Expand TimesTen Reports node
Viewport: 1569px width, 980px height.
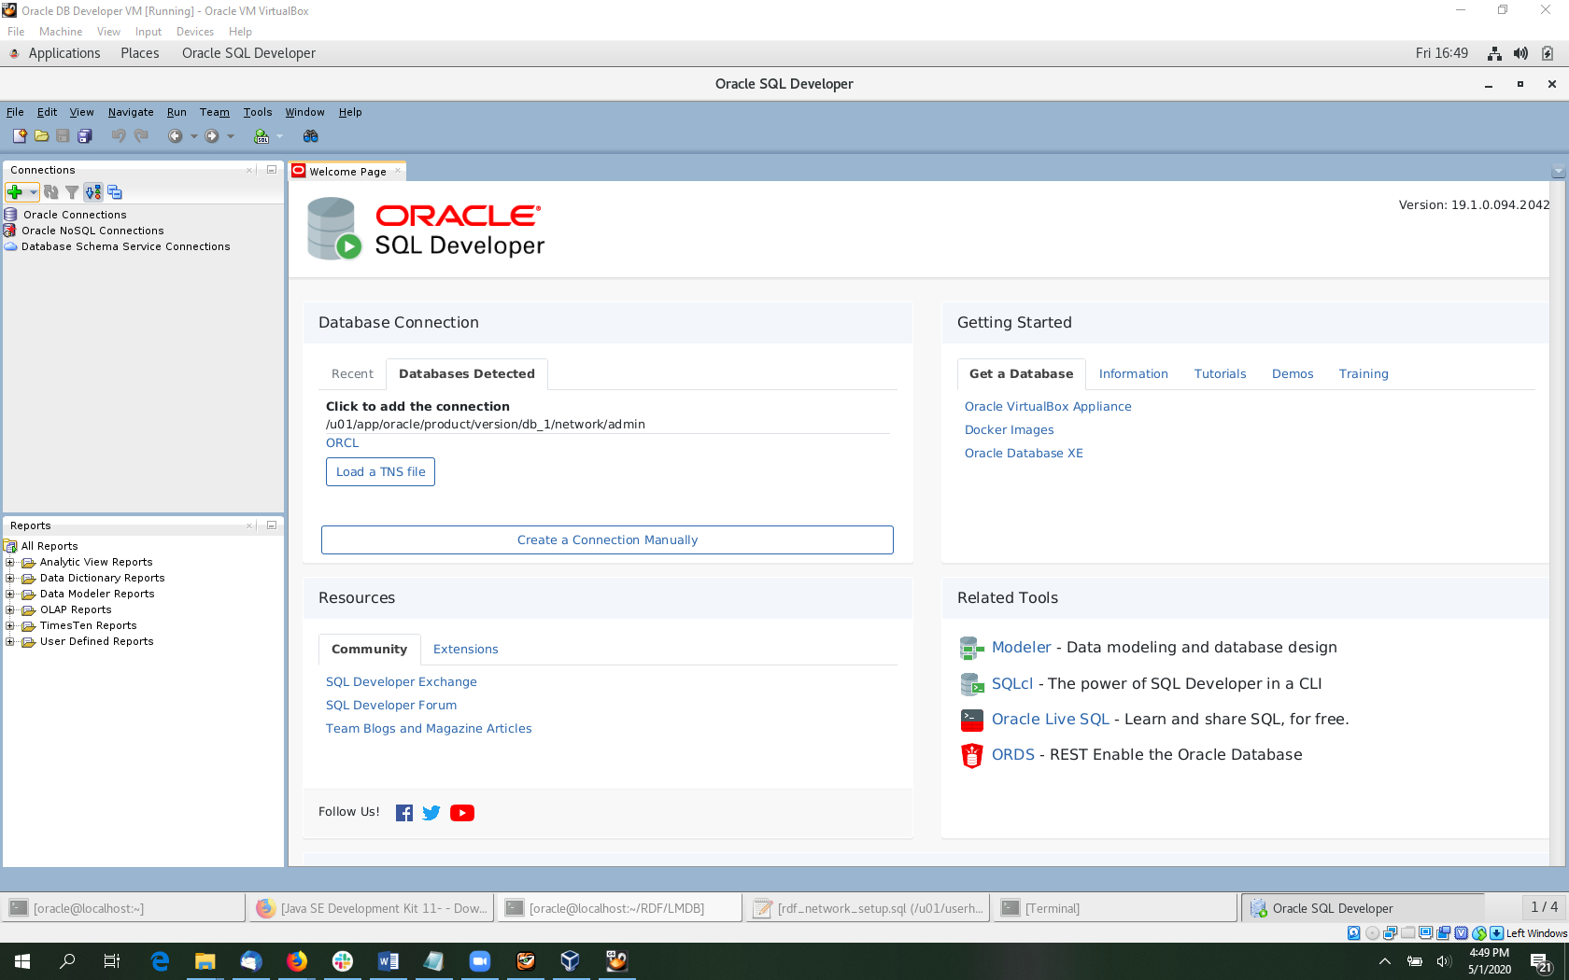tap(10, 626)
